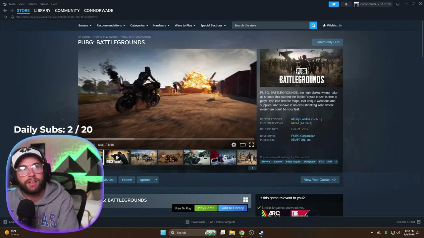Add more tags with plus button
This screenshot has height=238, width=424.
point(336,162)
